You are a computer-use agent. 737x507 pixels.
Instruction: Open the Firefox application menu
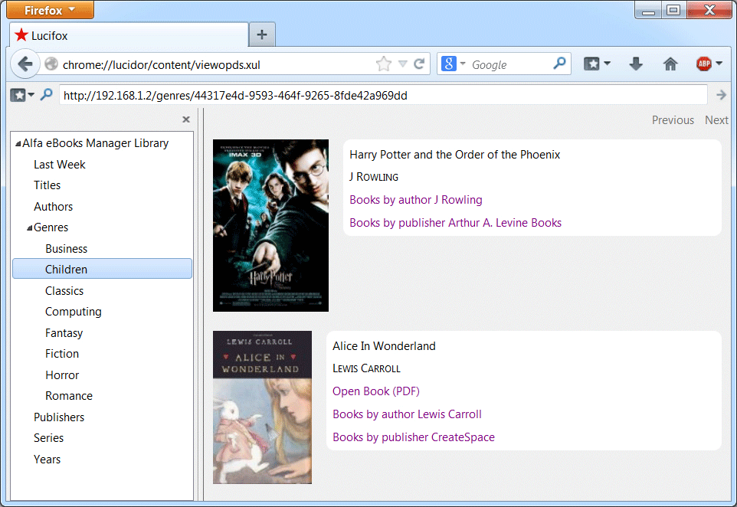pos(49,10)
